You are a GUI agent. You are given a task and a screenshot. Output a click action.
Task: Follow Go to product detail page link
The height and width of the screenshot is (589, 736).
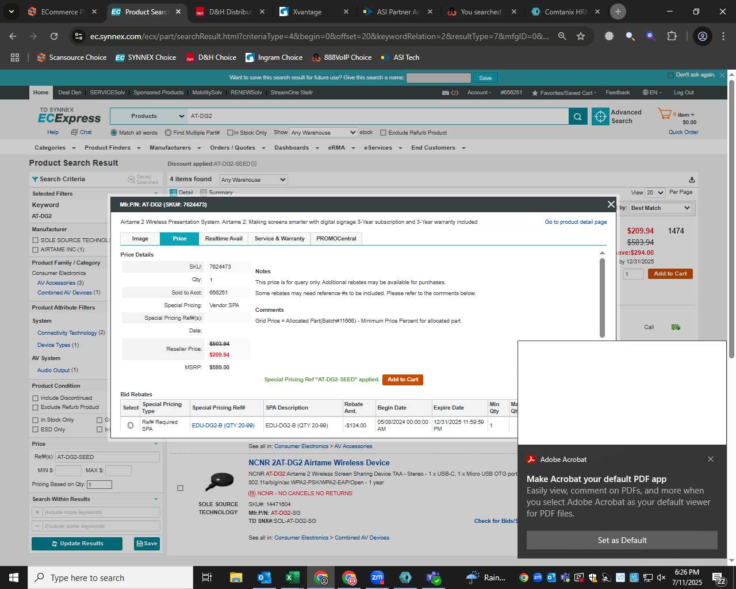[576, 222]
